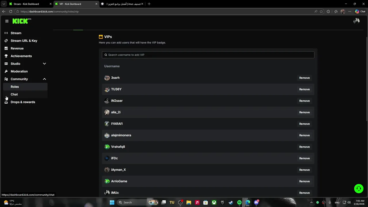Open the taskbar clock showing 7:05 AM
Screen dimensions: 368x207
[360, 202]
